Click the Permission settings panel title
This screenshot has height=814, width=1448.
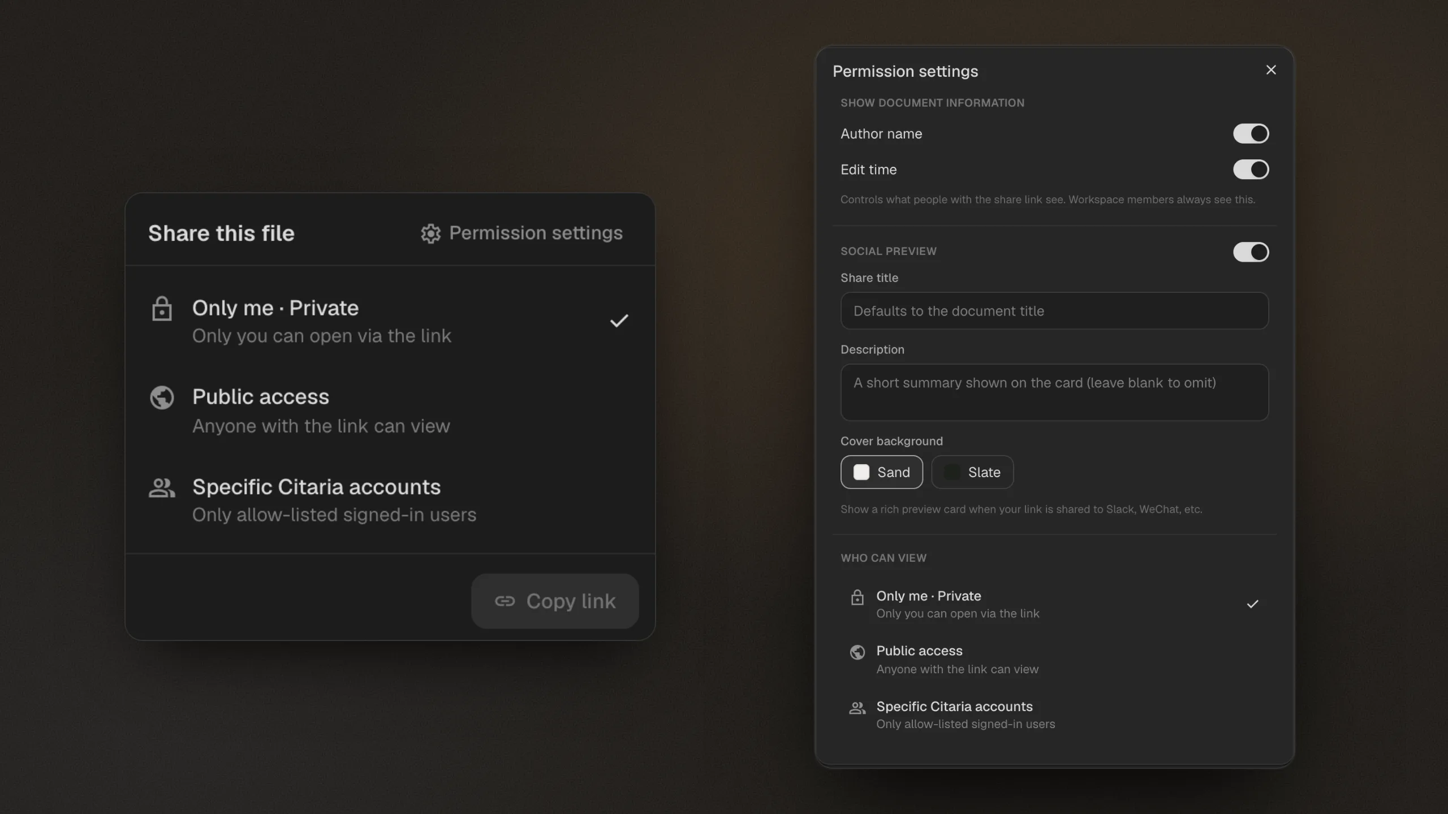click(x=905, y=71)
